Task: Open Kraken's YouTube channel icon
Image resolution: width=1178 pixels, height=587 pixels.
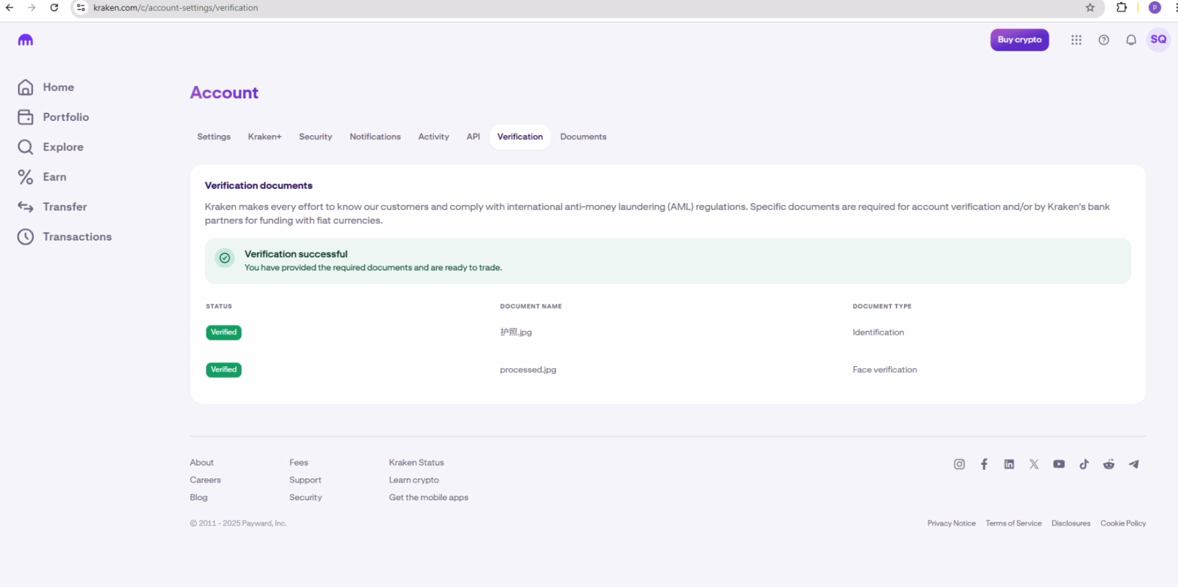Action: pyautogui.click(x=1059, y=464)
